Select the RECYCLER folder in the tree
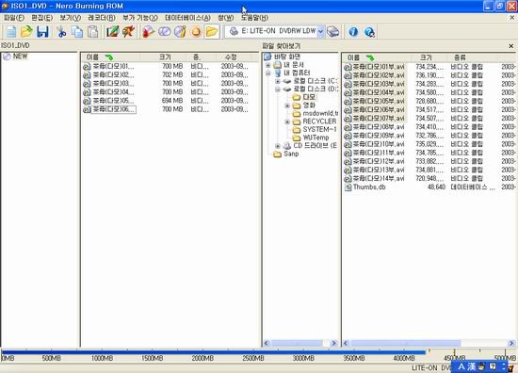Screen dimensions: 518x373 pyautogui.click(x=319, y=122)
